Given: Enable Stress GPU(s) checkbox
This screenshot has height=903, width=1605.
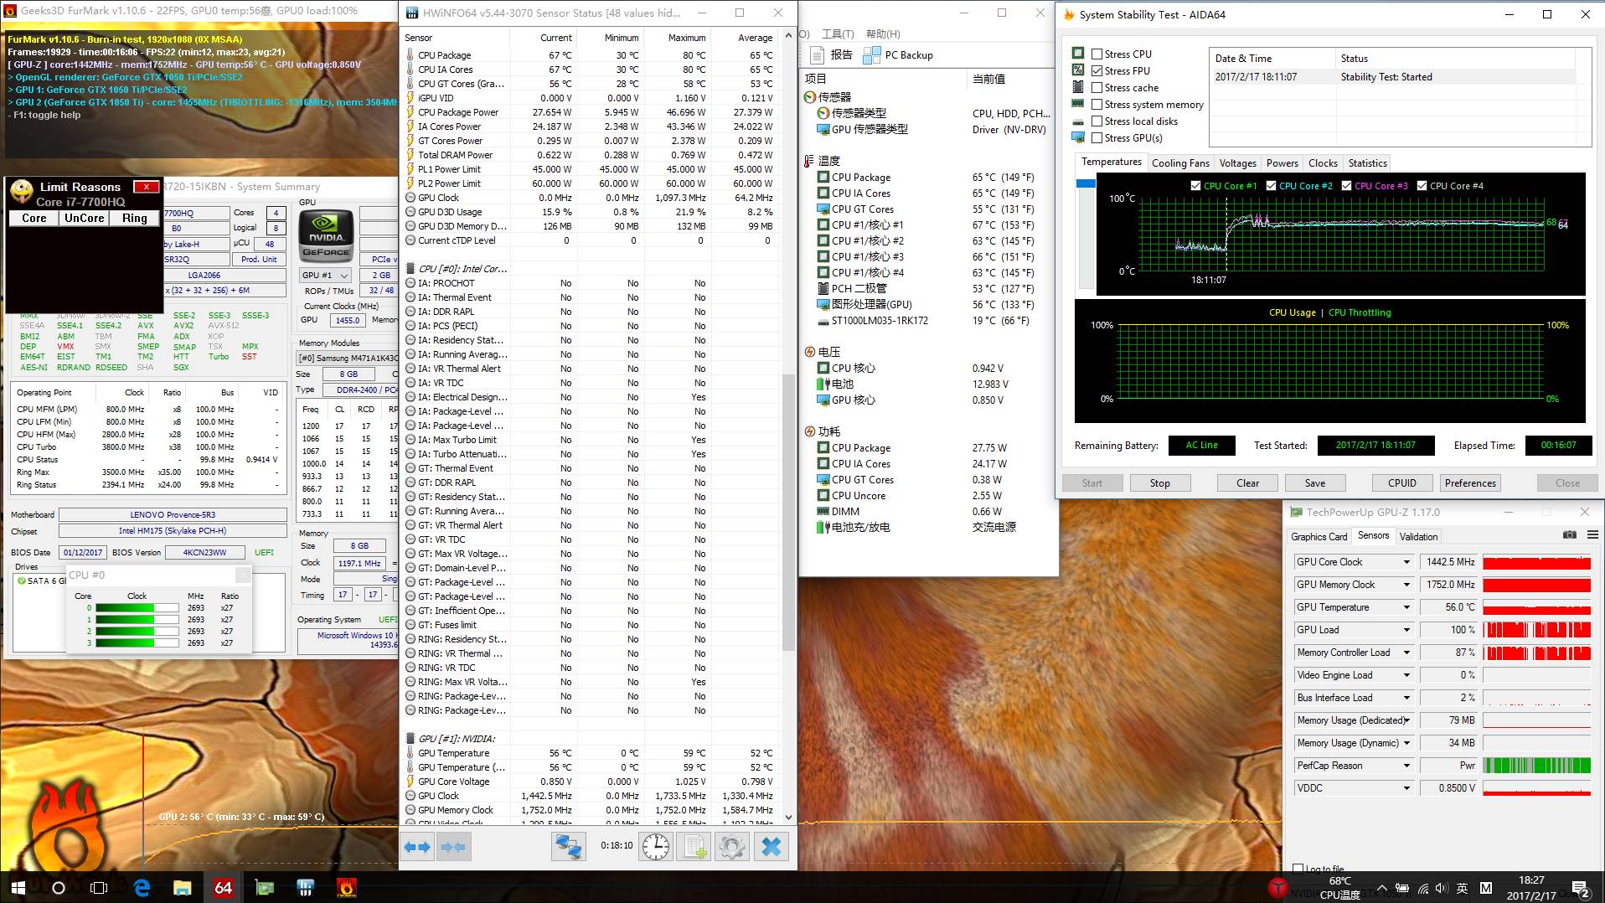Looking at the screenshot, I should [1097, 137].
